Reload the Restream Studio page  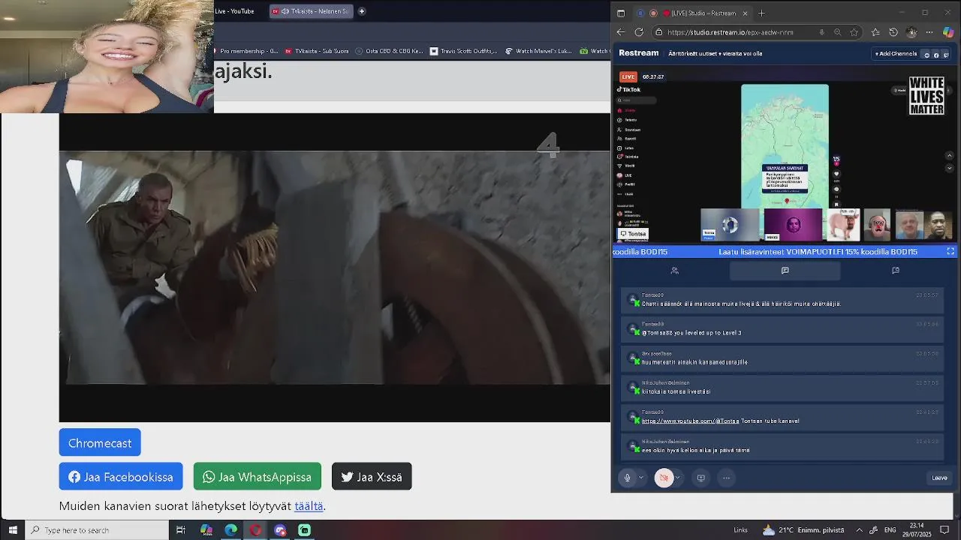click(639, 32)
